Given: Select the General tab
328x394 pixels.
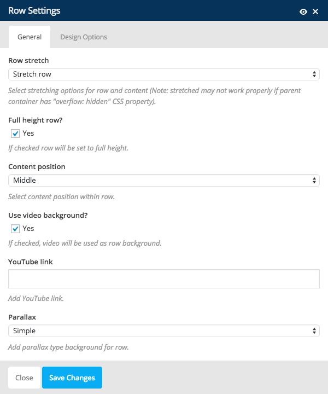Looking at the screenshot, I should pos(30,37).
